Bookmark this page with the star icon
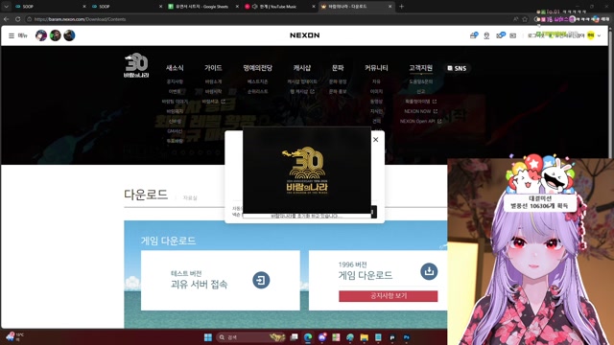Viewport: 614px width, 345px height. [x=525, y=19]
